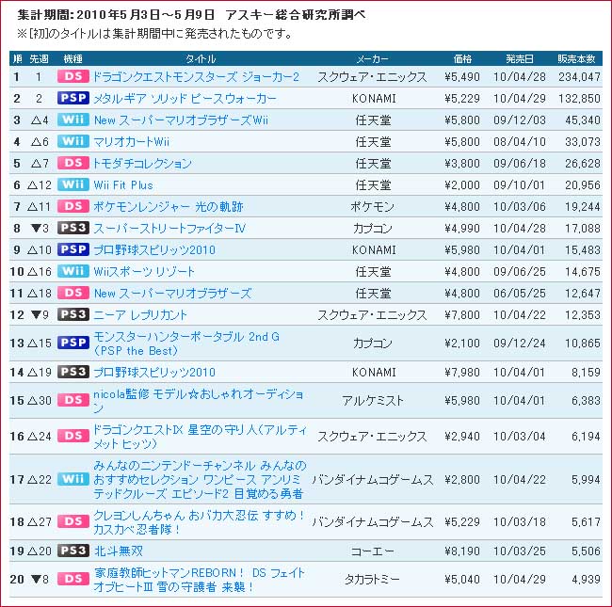Click PSP badge in rank 9 row
The width and height of the screenshot is (612, 607).
pos(73,249)
